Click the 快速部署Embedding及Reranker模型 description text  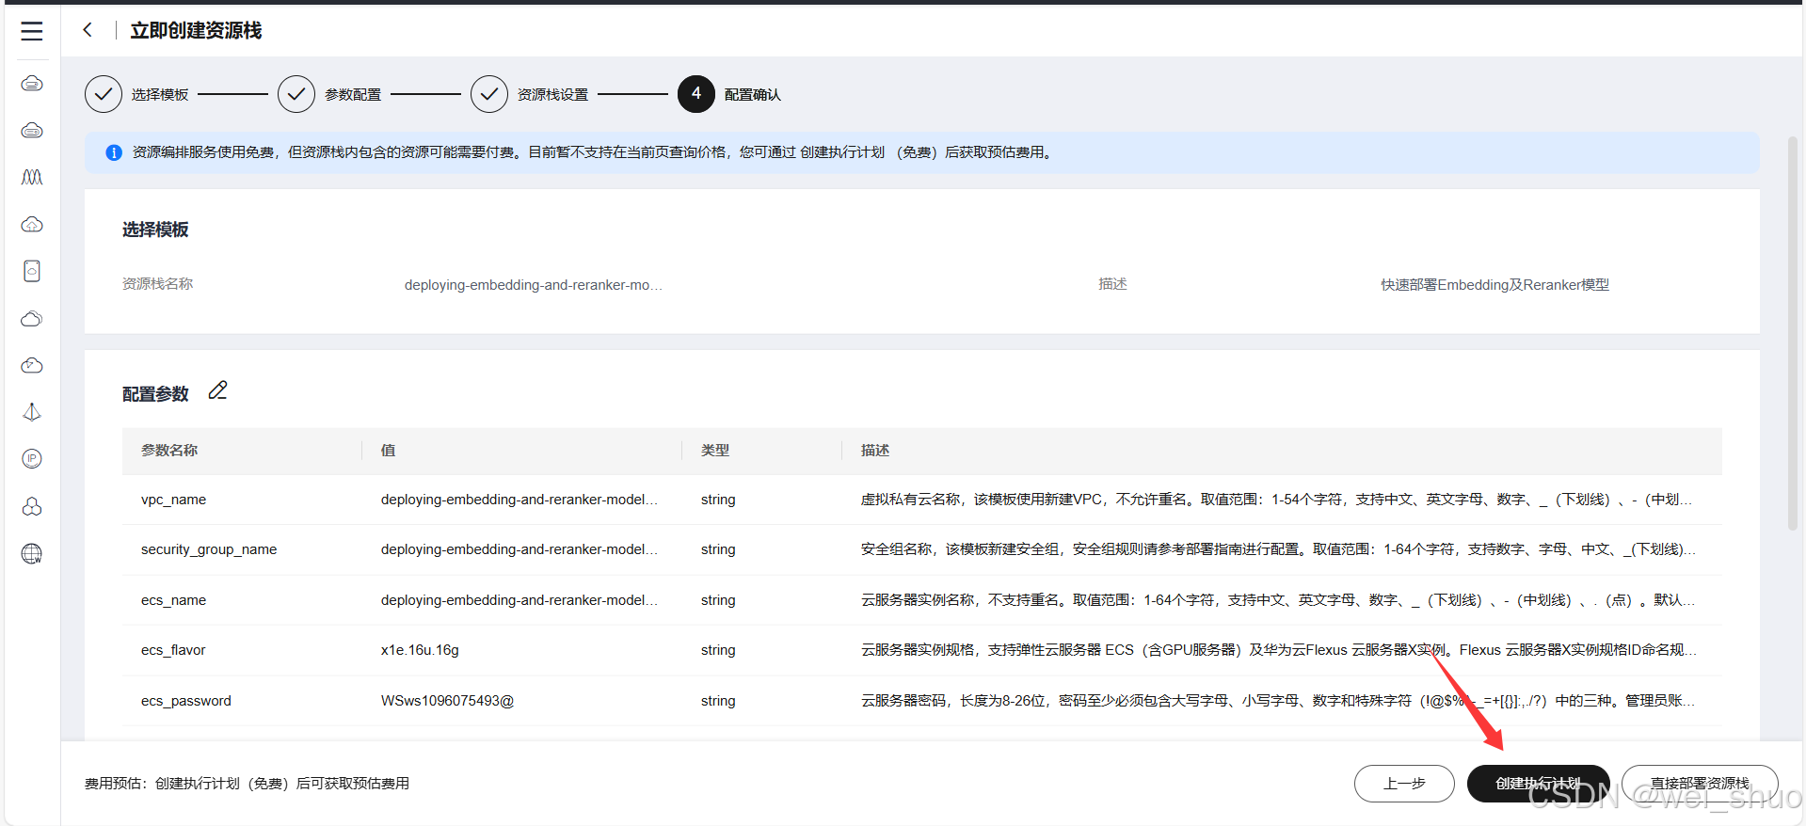coord(1495,285)
